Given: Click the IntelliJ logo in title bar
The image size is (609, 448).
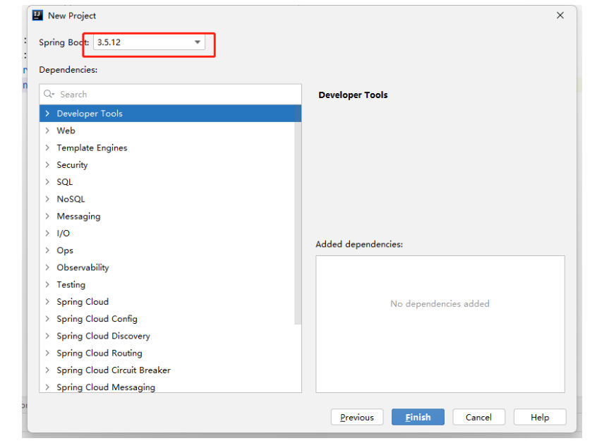Looking at the screenshot, I should [x=37, y=16].
